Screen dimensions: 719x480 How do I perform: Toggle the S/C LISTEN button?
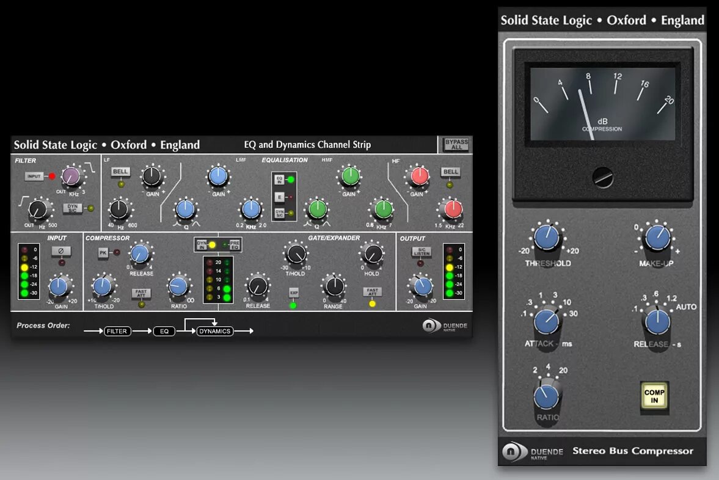pos(422,252)
